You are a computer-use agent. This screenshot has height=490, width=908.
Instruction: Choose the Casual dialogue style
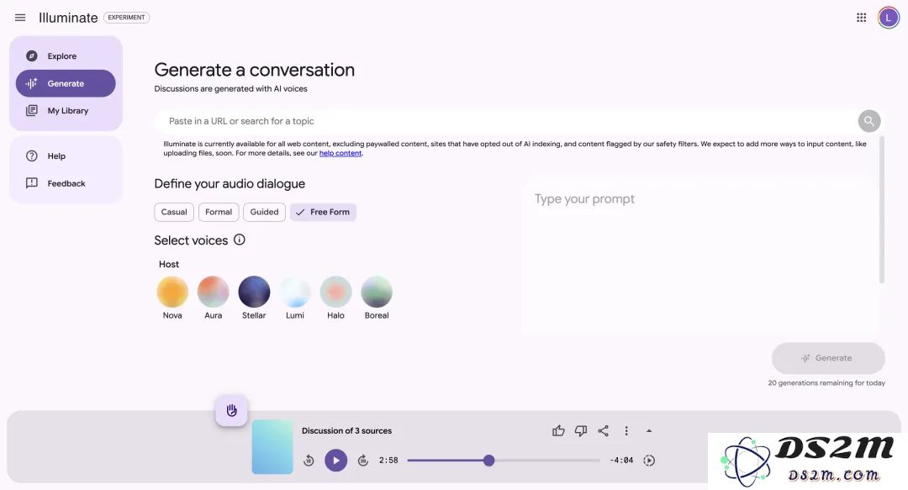tap(174, 212)
